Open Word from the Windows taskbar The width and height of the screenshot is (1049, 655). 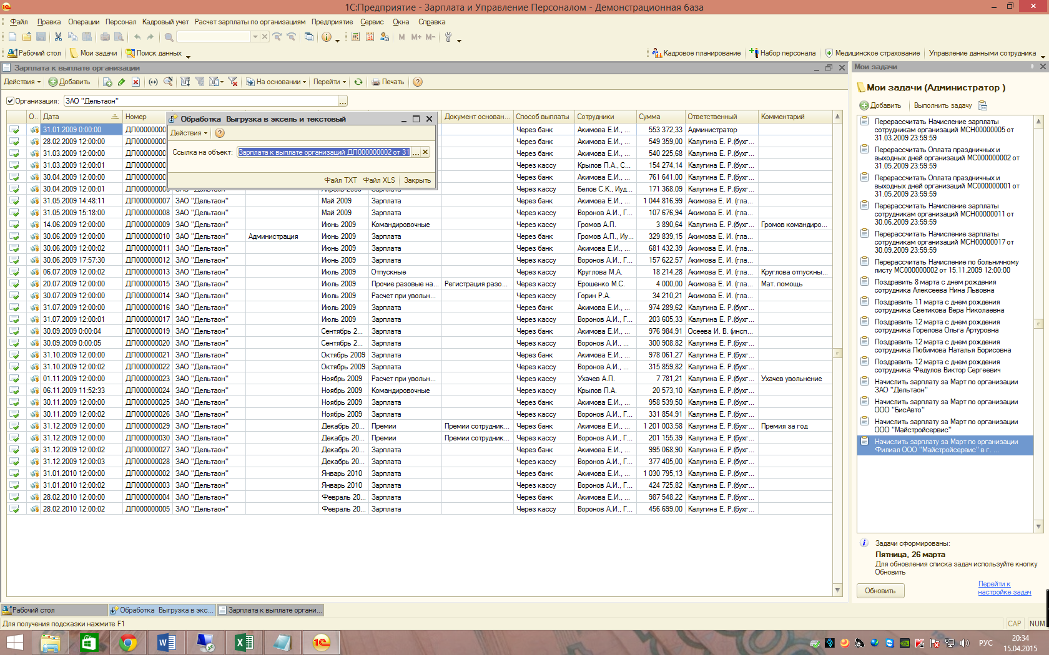[167, 642]
